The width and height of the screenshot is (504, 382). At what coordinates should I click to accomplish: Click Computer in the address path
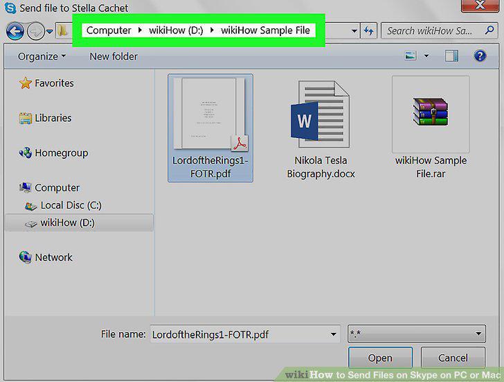(109, 31)
